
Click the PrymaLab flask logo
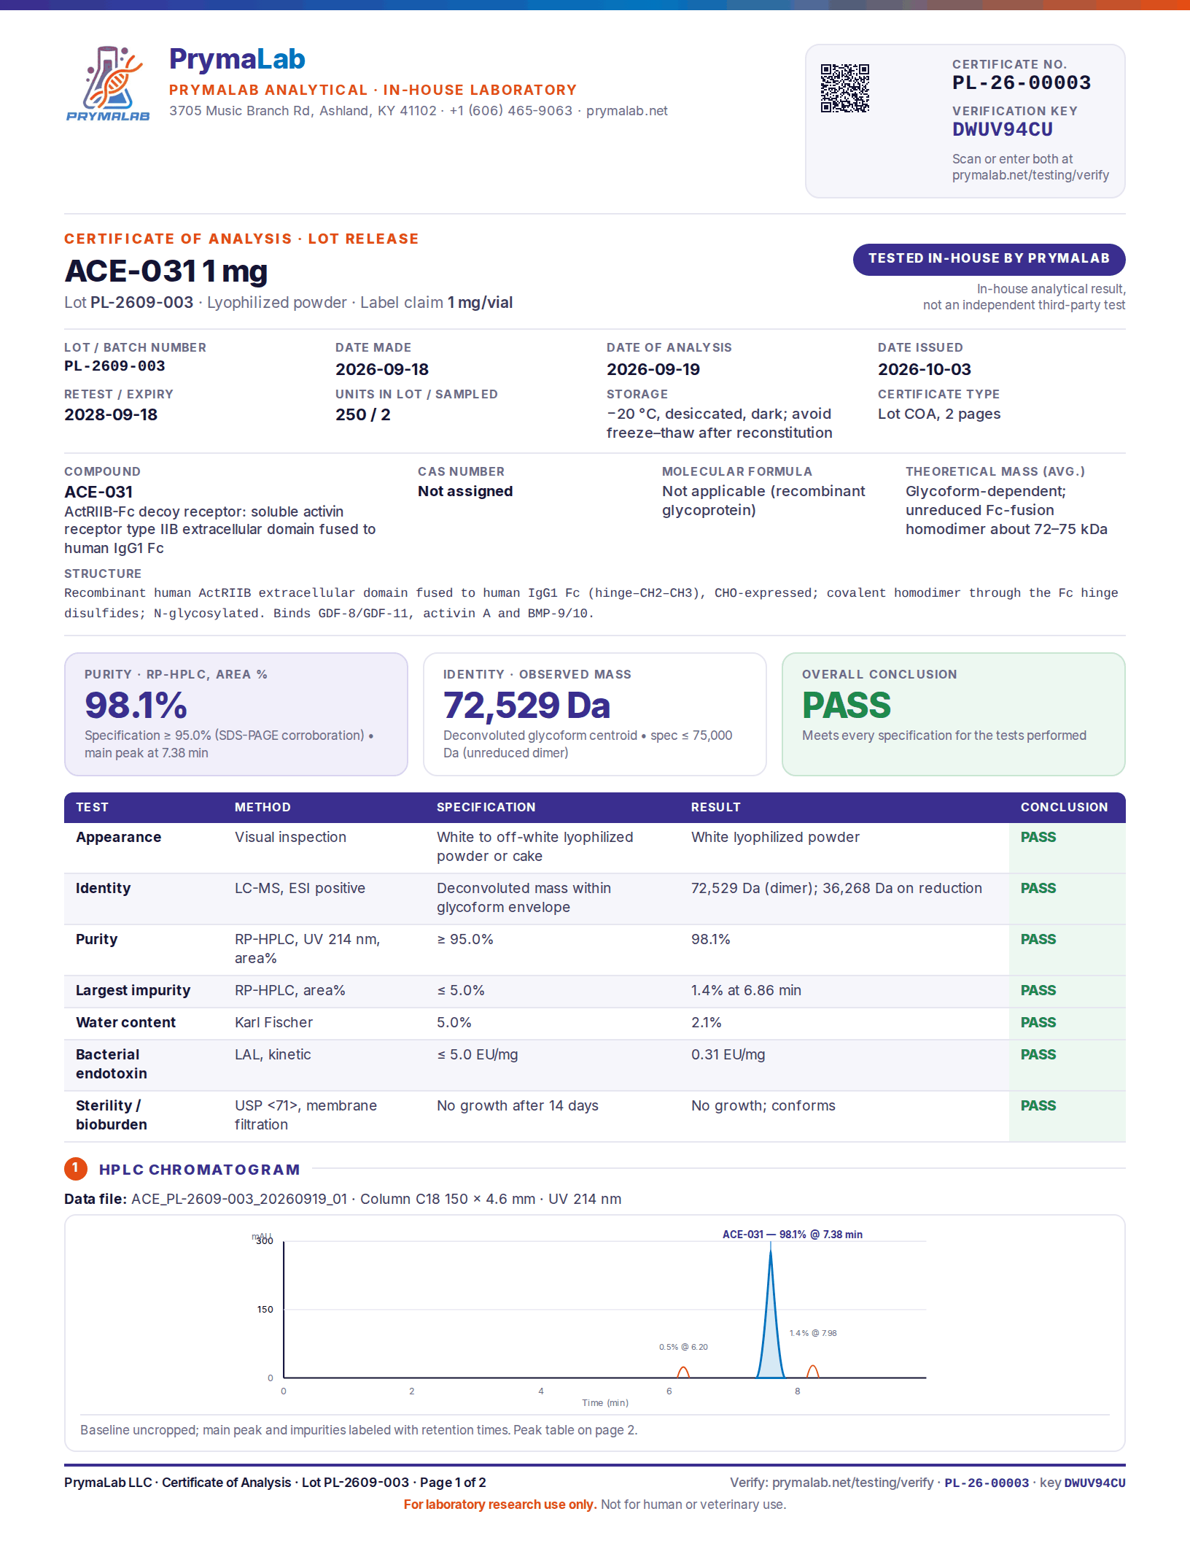coord(108,83)
